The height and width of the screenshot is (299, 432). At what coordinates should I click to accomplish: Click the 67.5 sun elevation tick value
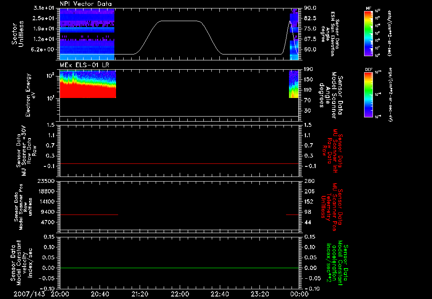point(310,39)
